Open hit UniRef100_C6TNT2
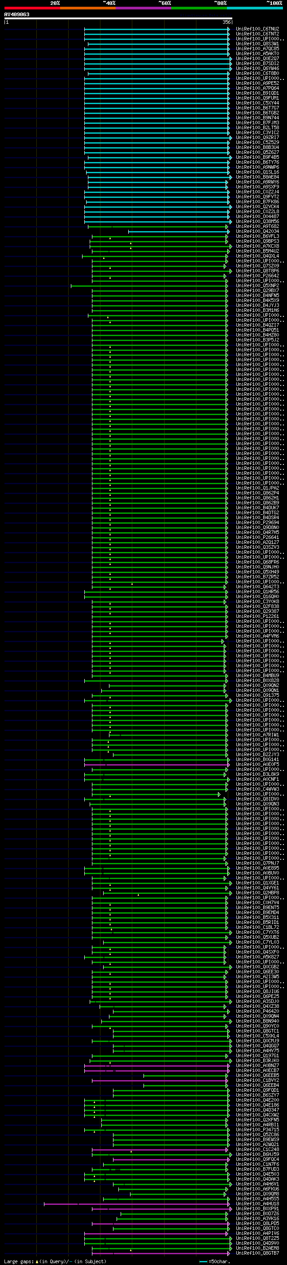287x1265 pixels. click(257, 34)
